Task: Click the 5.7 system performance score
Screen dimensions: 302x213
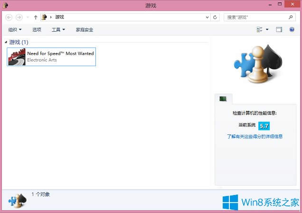Action: click(x=264, y=125)
